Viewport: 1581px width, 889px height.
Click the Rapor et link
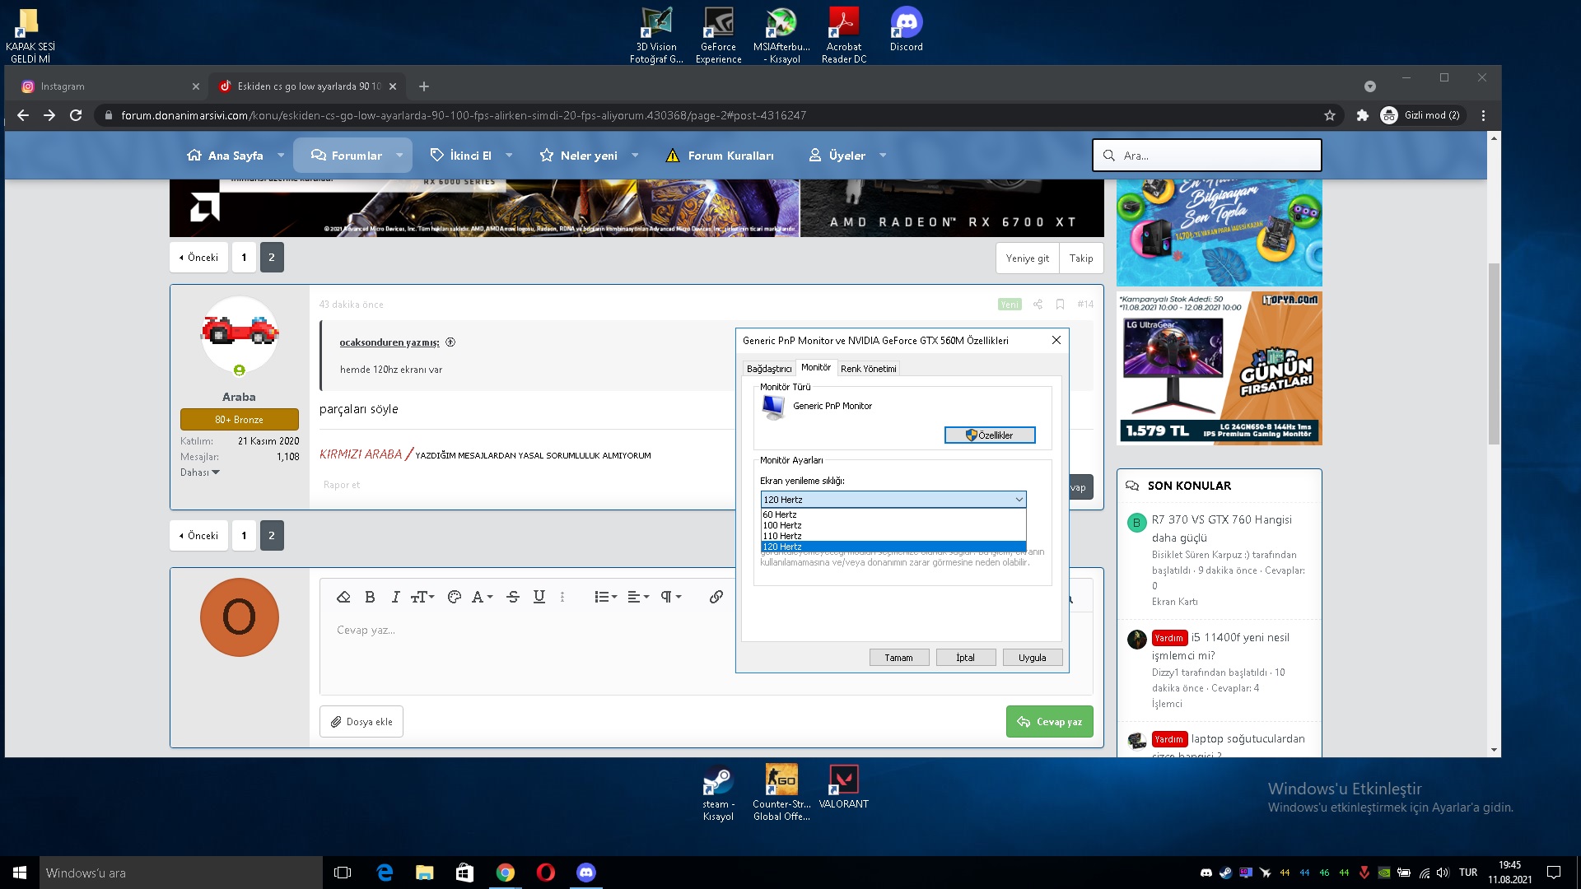pyautogui.click(x=342, y=485)
